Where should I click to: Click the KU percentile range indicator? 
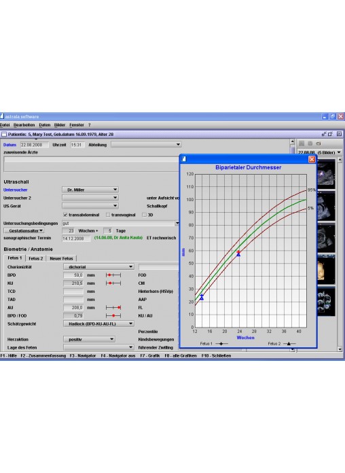point(113,283)
